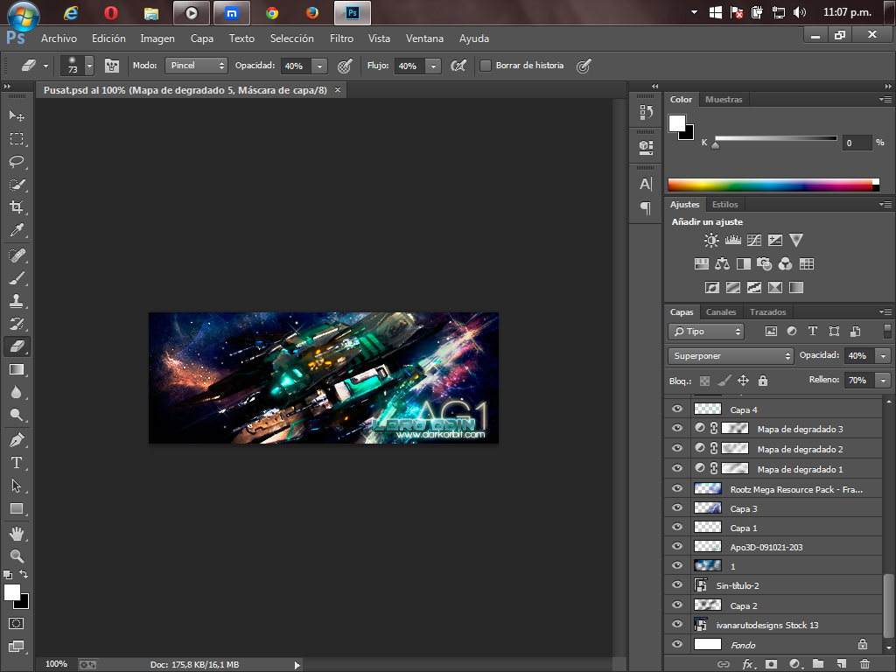
Task: Hide the Fondo layer
Action: [677, 645]
